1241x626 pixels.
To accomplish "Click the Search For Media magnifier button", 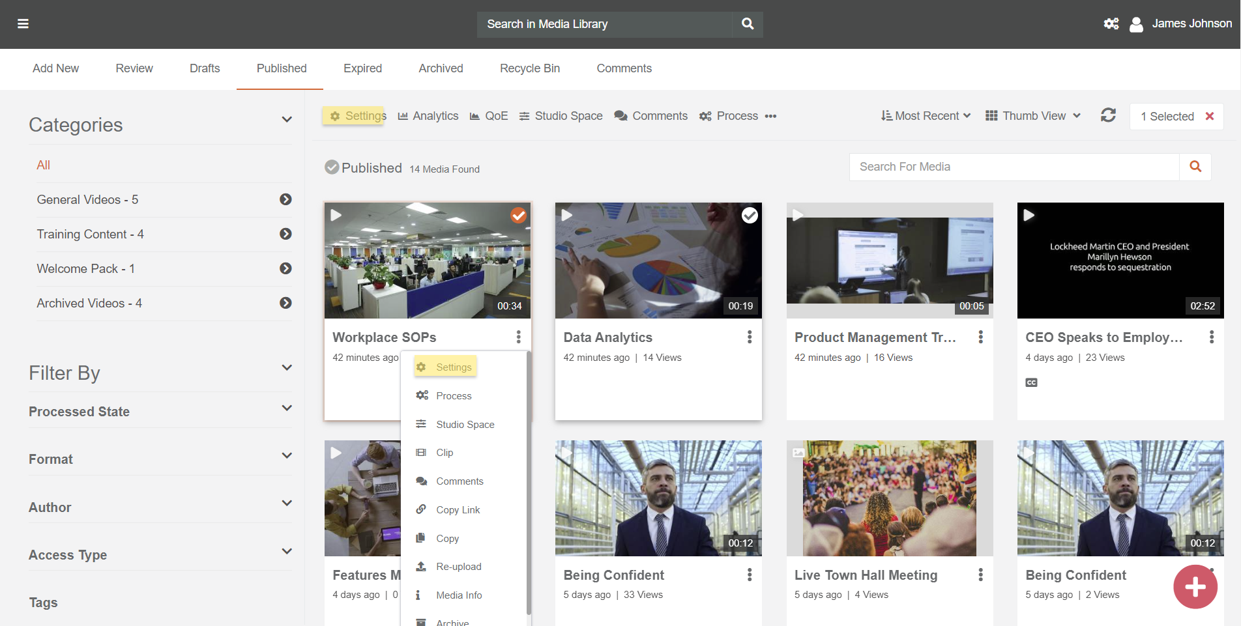I will (x=1195, y=167).
